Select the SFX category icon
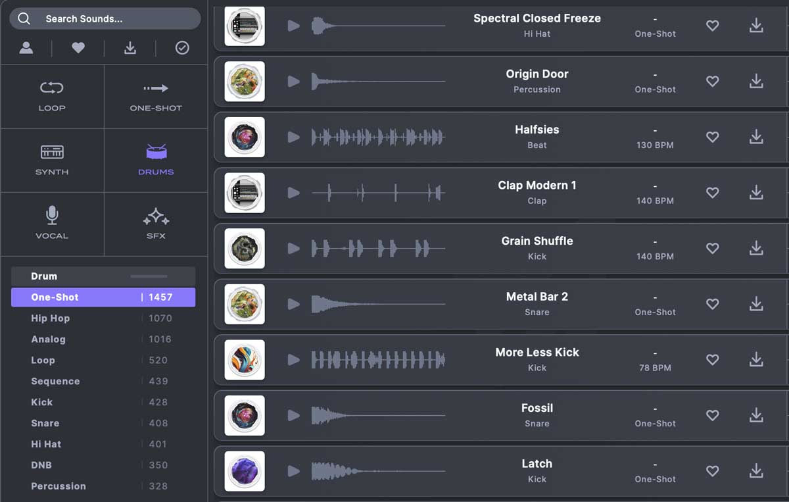The image size is (789, 502). 155,224
